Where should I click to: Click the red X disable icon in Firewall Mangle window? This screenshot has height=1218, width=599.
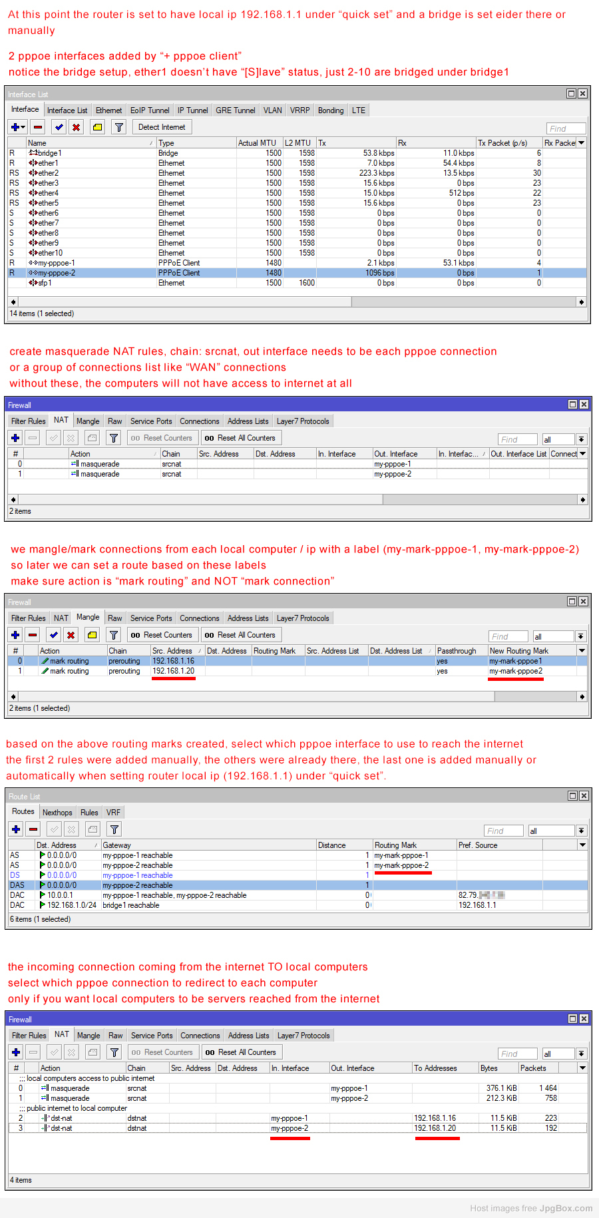click(x=71, y=635)
